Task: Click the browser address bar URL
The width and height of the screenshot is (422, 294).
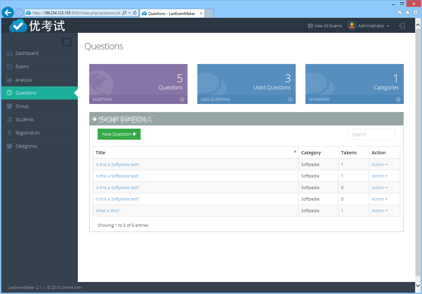Action: pos(77,13)
